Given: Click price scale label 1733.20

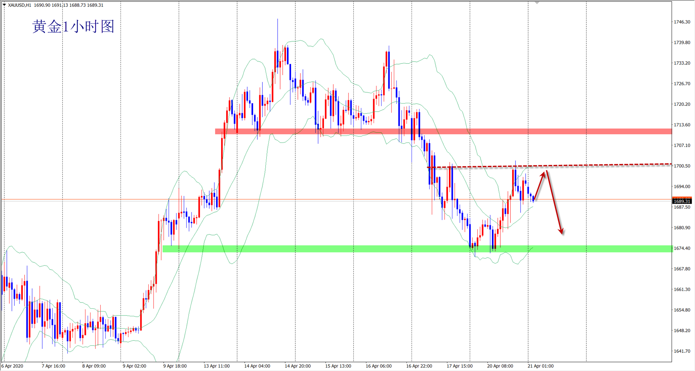Looking at the screenshot, I should (x=682, y=63).
